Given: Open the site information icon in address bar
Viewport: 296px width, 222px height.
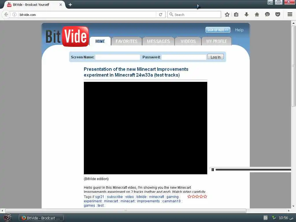Looking at the screenshot, I should pos(14,14).
